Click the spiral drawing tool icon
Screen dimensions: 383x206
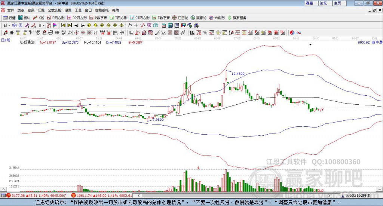click(38, 33)
